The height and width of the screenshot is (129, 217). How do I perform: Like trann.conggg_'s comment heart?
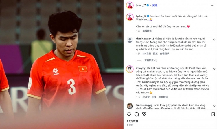pos(214,106)
